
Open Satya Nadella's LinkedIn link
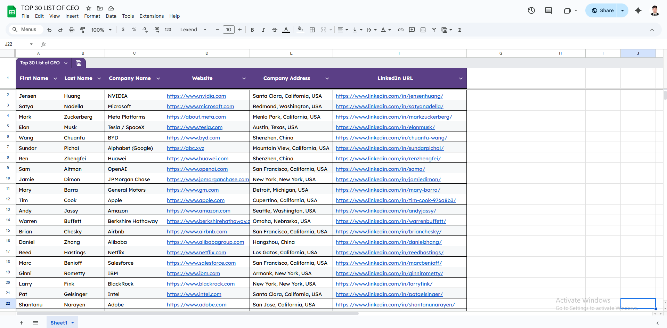click(390, 106)
